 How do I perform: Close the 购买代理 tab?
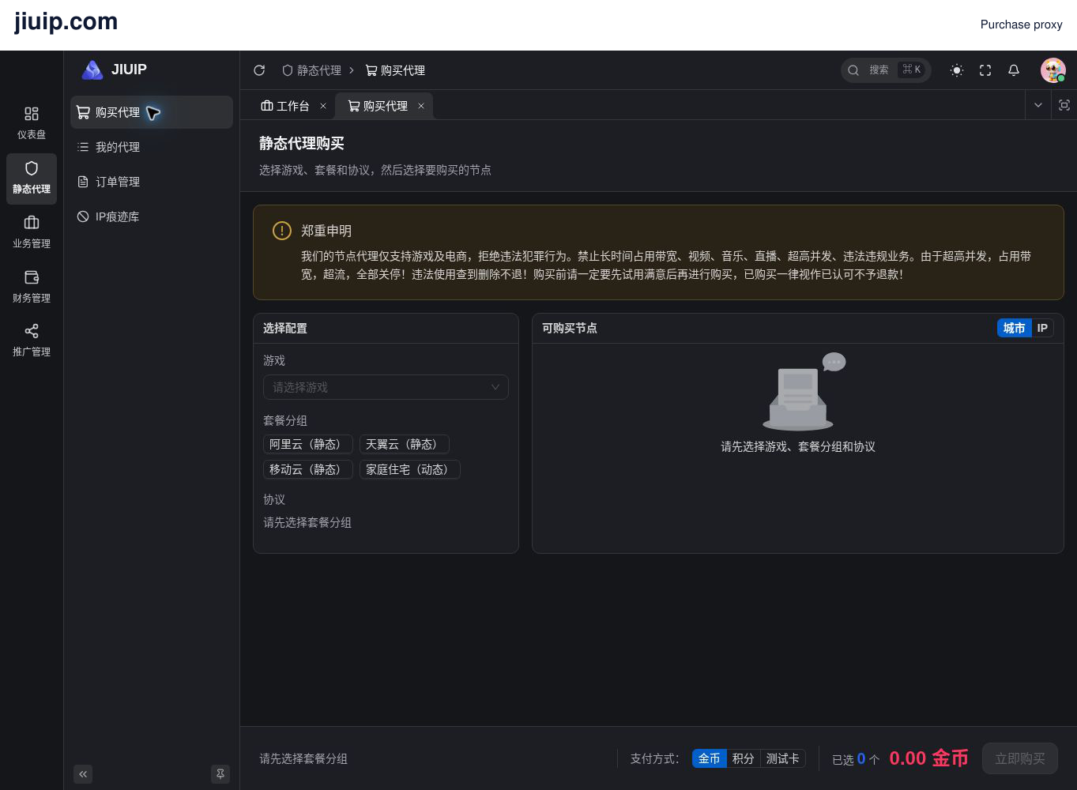[x=421, y=106]
